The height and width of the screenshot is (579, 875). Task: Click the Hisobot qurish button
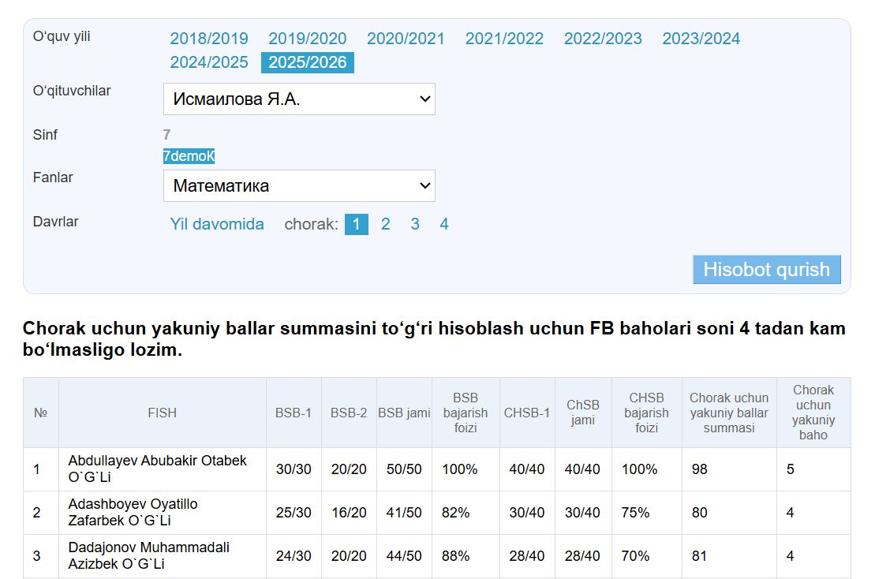click(767, 270)
